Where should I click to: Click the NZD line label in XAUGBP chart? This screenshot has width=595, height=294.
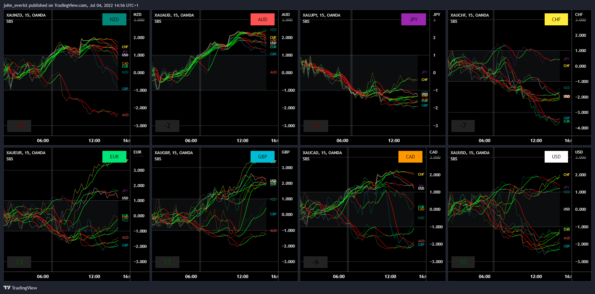click(x=273, y=200)
